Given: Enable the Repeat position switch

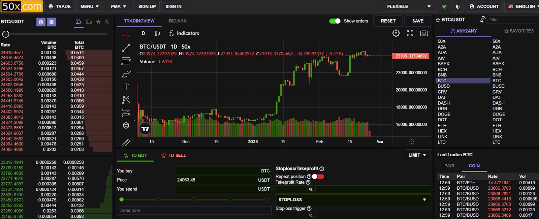Looking at the screenshot, I should point(318,177).
